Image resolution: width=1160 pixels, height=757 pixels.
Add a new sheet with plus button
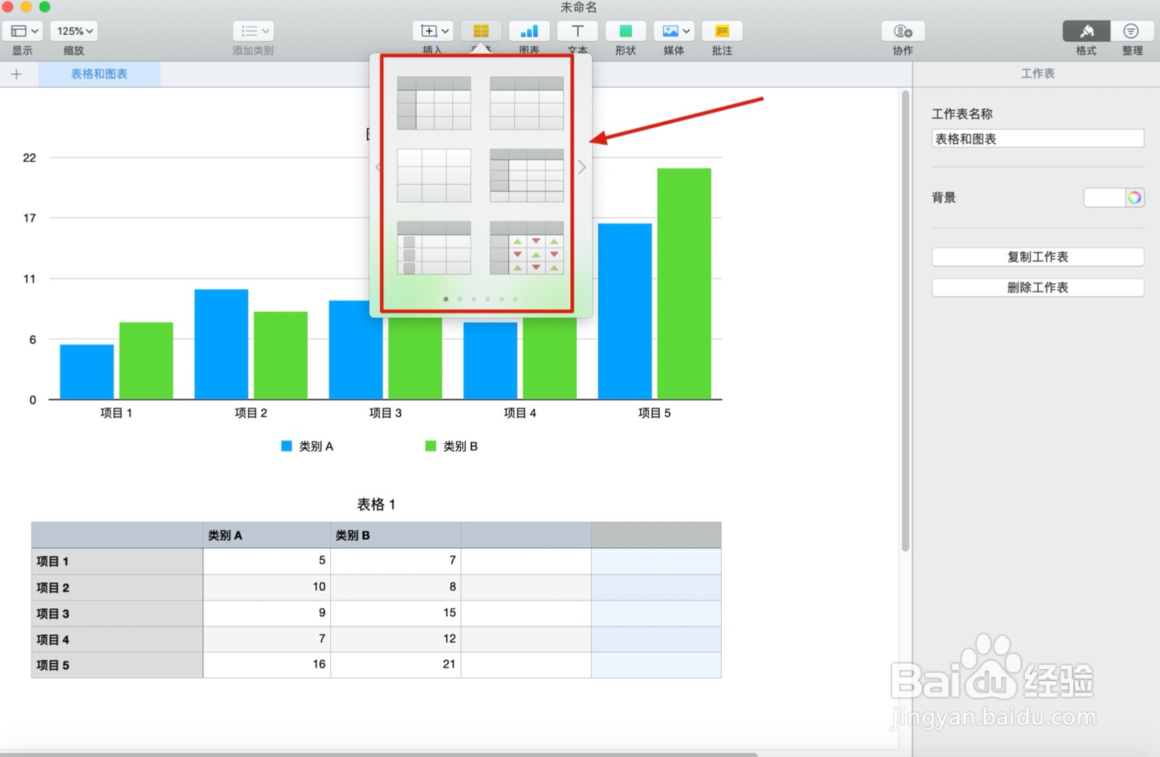pyautogui.click(x=17, y=74)
